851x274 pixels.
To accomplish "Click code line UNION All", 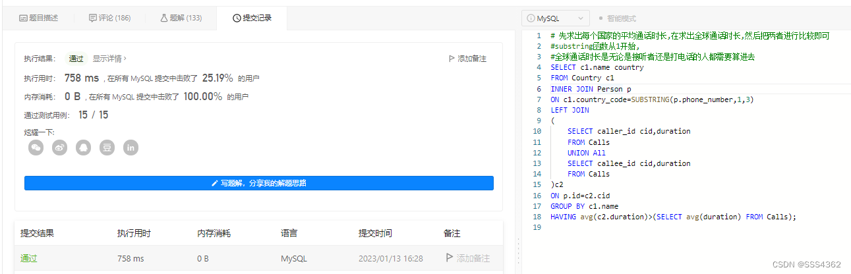I will point(586,153).
